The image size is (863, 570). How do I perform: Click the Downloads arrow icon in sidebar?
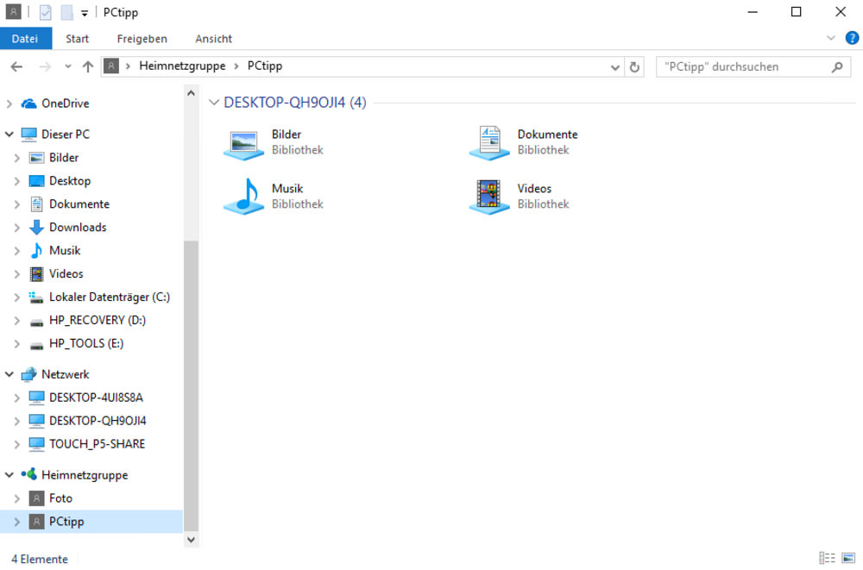(x=36, y=228)
